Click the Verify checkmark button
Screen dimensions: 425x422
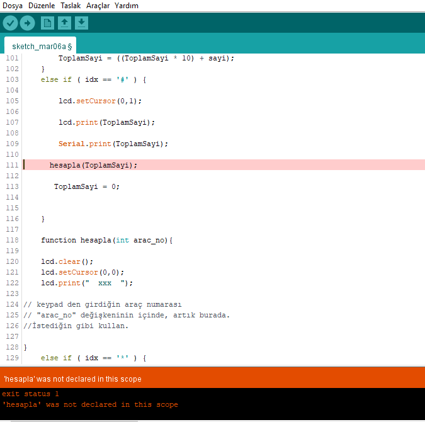coord(10,23)
